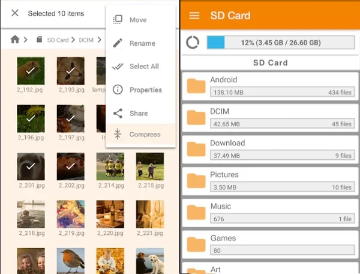Screen dimensions: 360x274
Task: Open the DCIM folder icon
Action: (196, 117)
